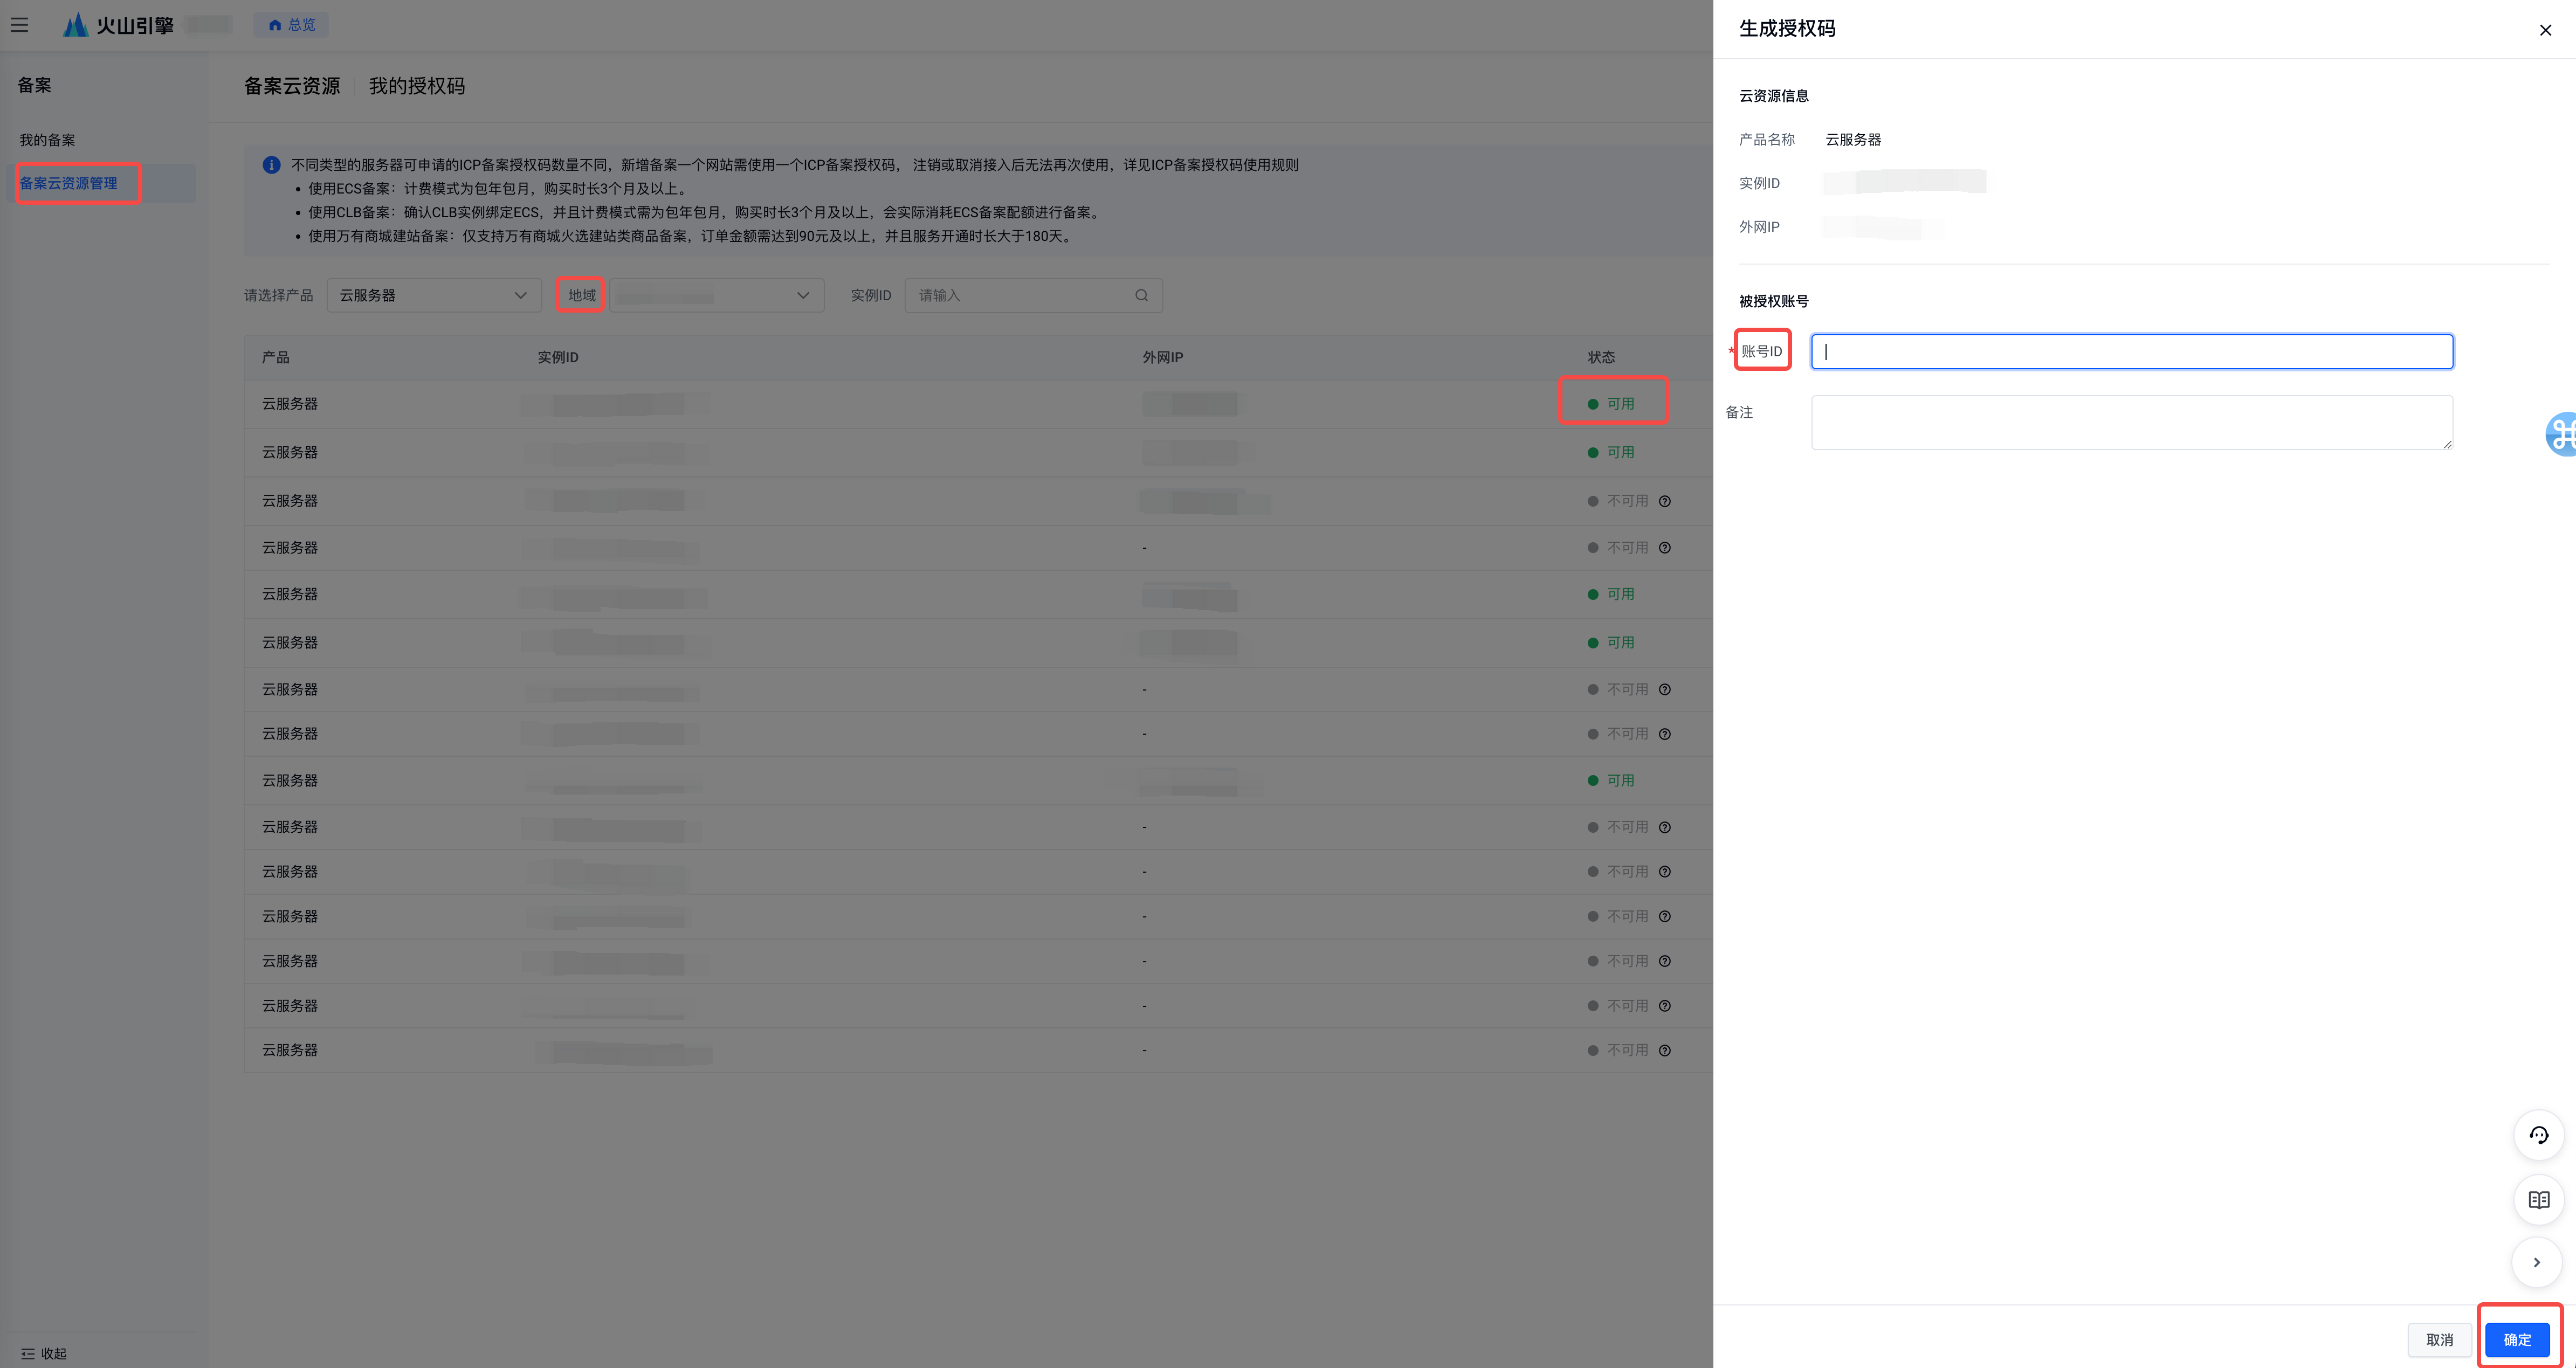Open the 地域 region dropdown
Image resolution: width=2576 pixels, height=1368 pixels.
pos(716,295)
